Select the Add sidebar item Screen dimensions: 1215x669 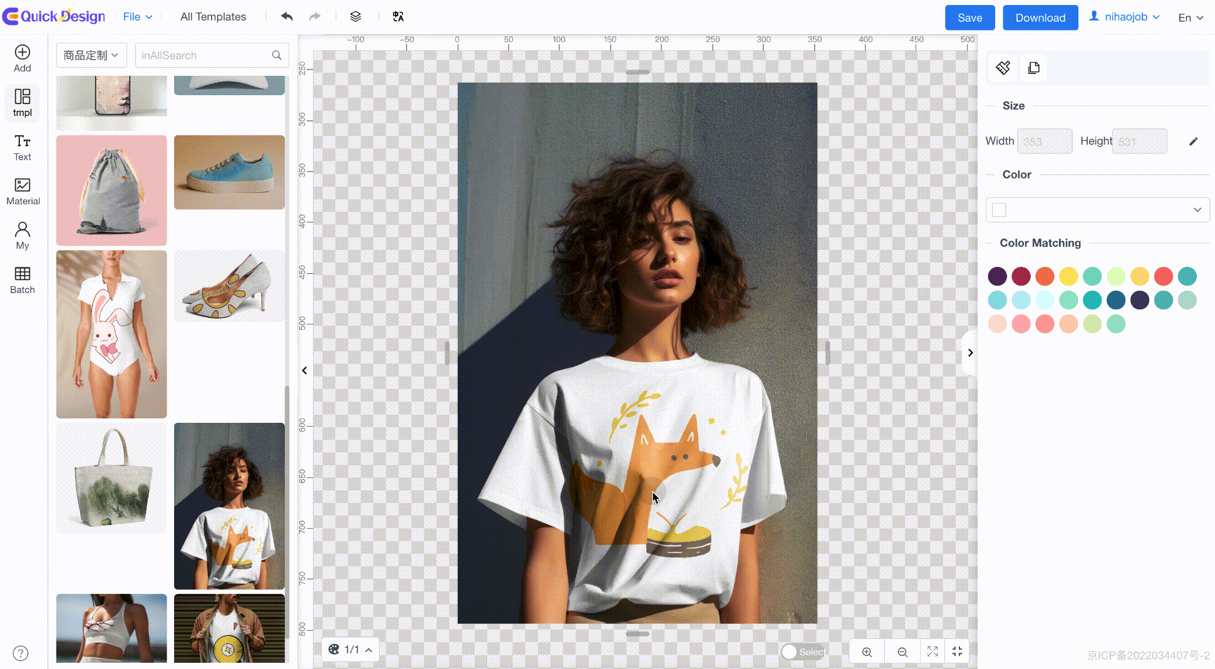[x=23, y=58]
